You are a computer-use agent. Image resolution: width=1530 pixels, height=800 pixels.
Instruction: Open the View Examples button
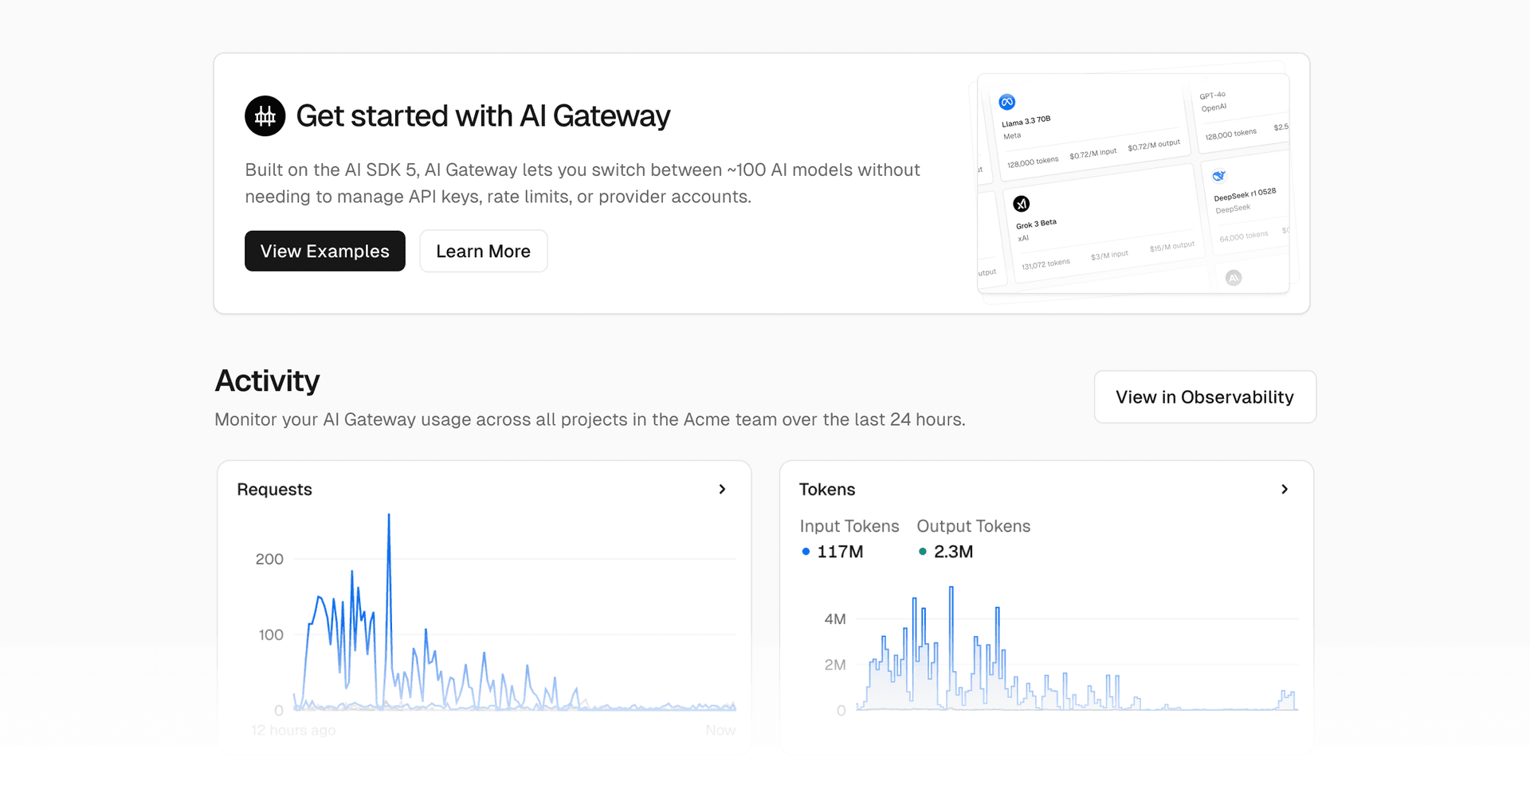click(324, 252)
